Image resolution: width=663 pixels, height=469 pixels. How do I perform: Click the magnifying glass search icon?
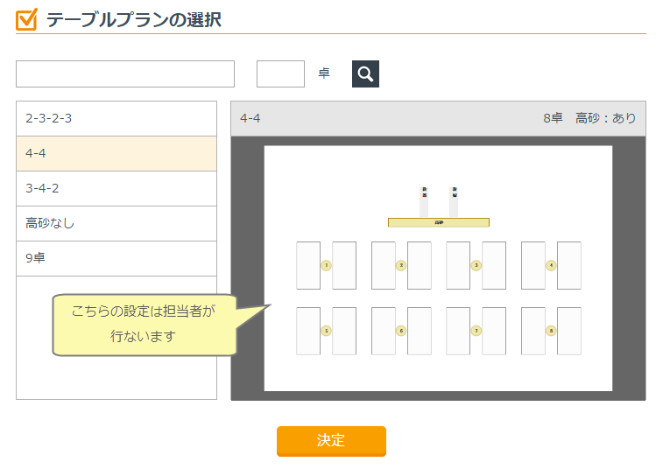[x=365, y=74]
